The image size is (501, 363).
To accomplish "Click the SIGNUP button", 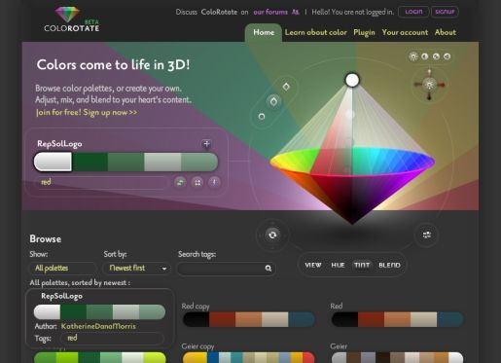I will pyautogui.click(x=445, y=12).
